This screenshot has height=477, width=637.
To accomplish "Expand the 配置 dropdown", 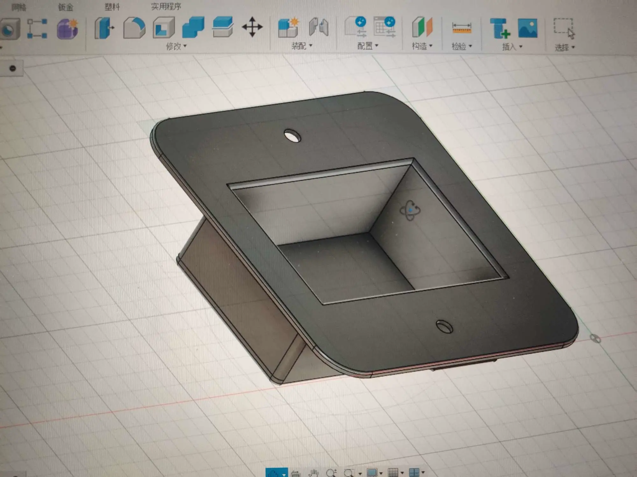I will tap(368, 46).
